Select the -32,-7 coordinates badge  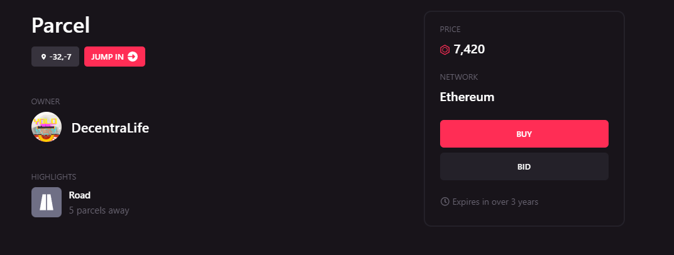click(55, 57)
